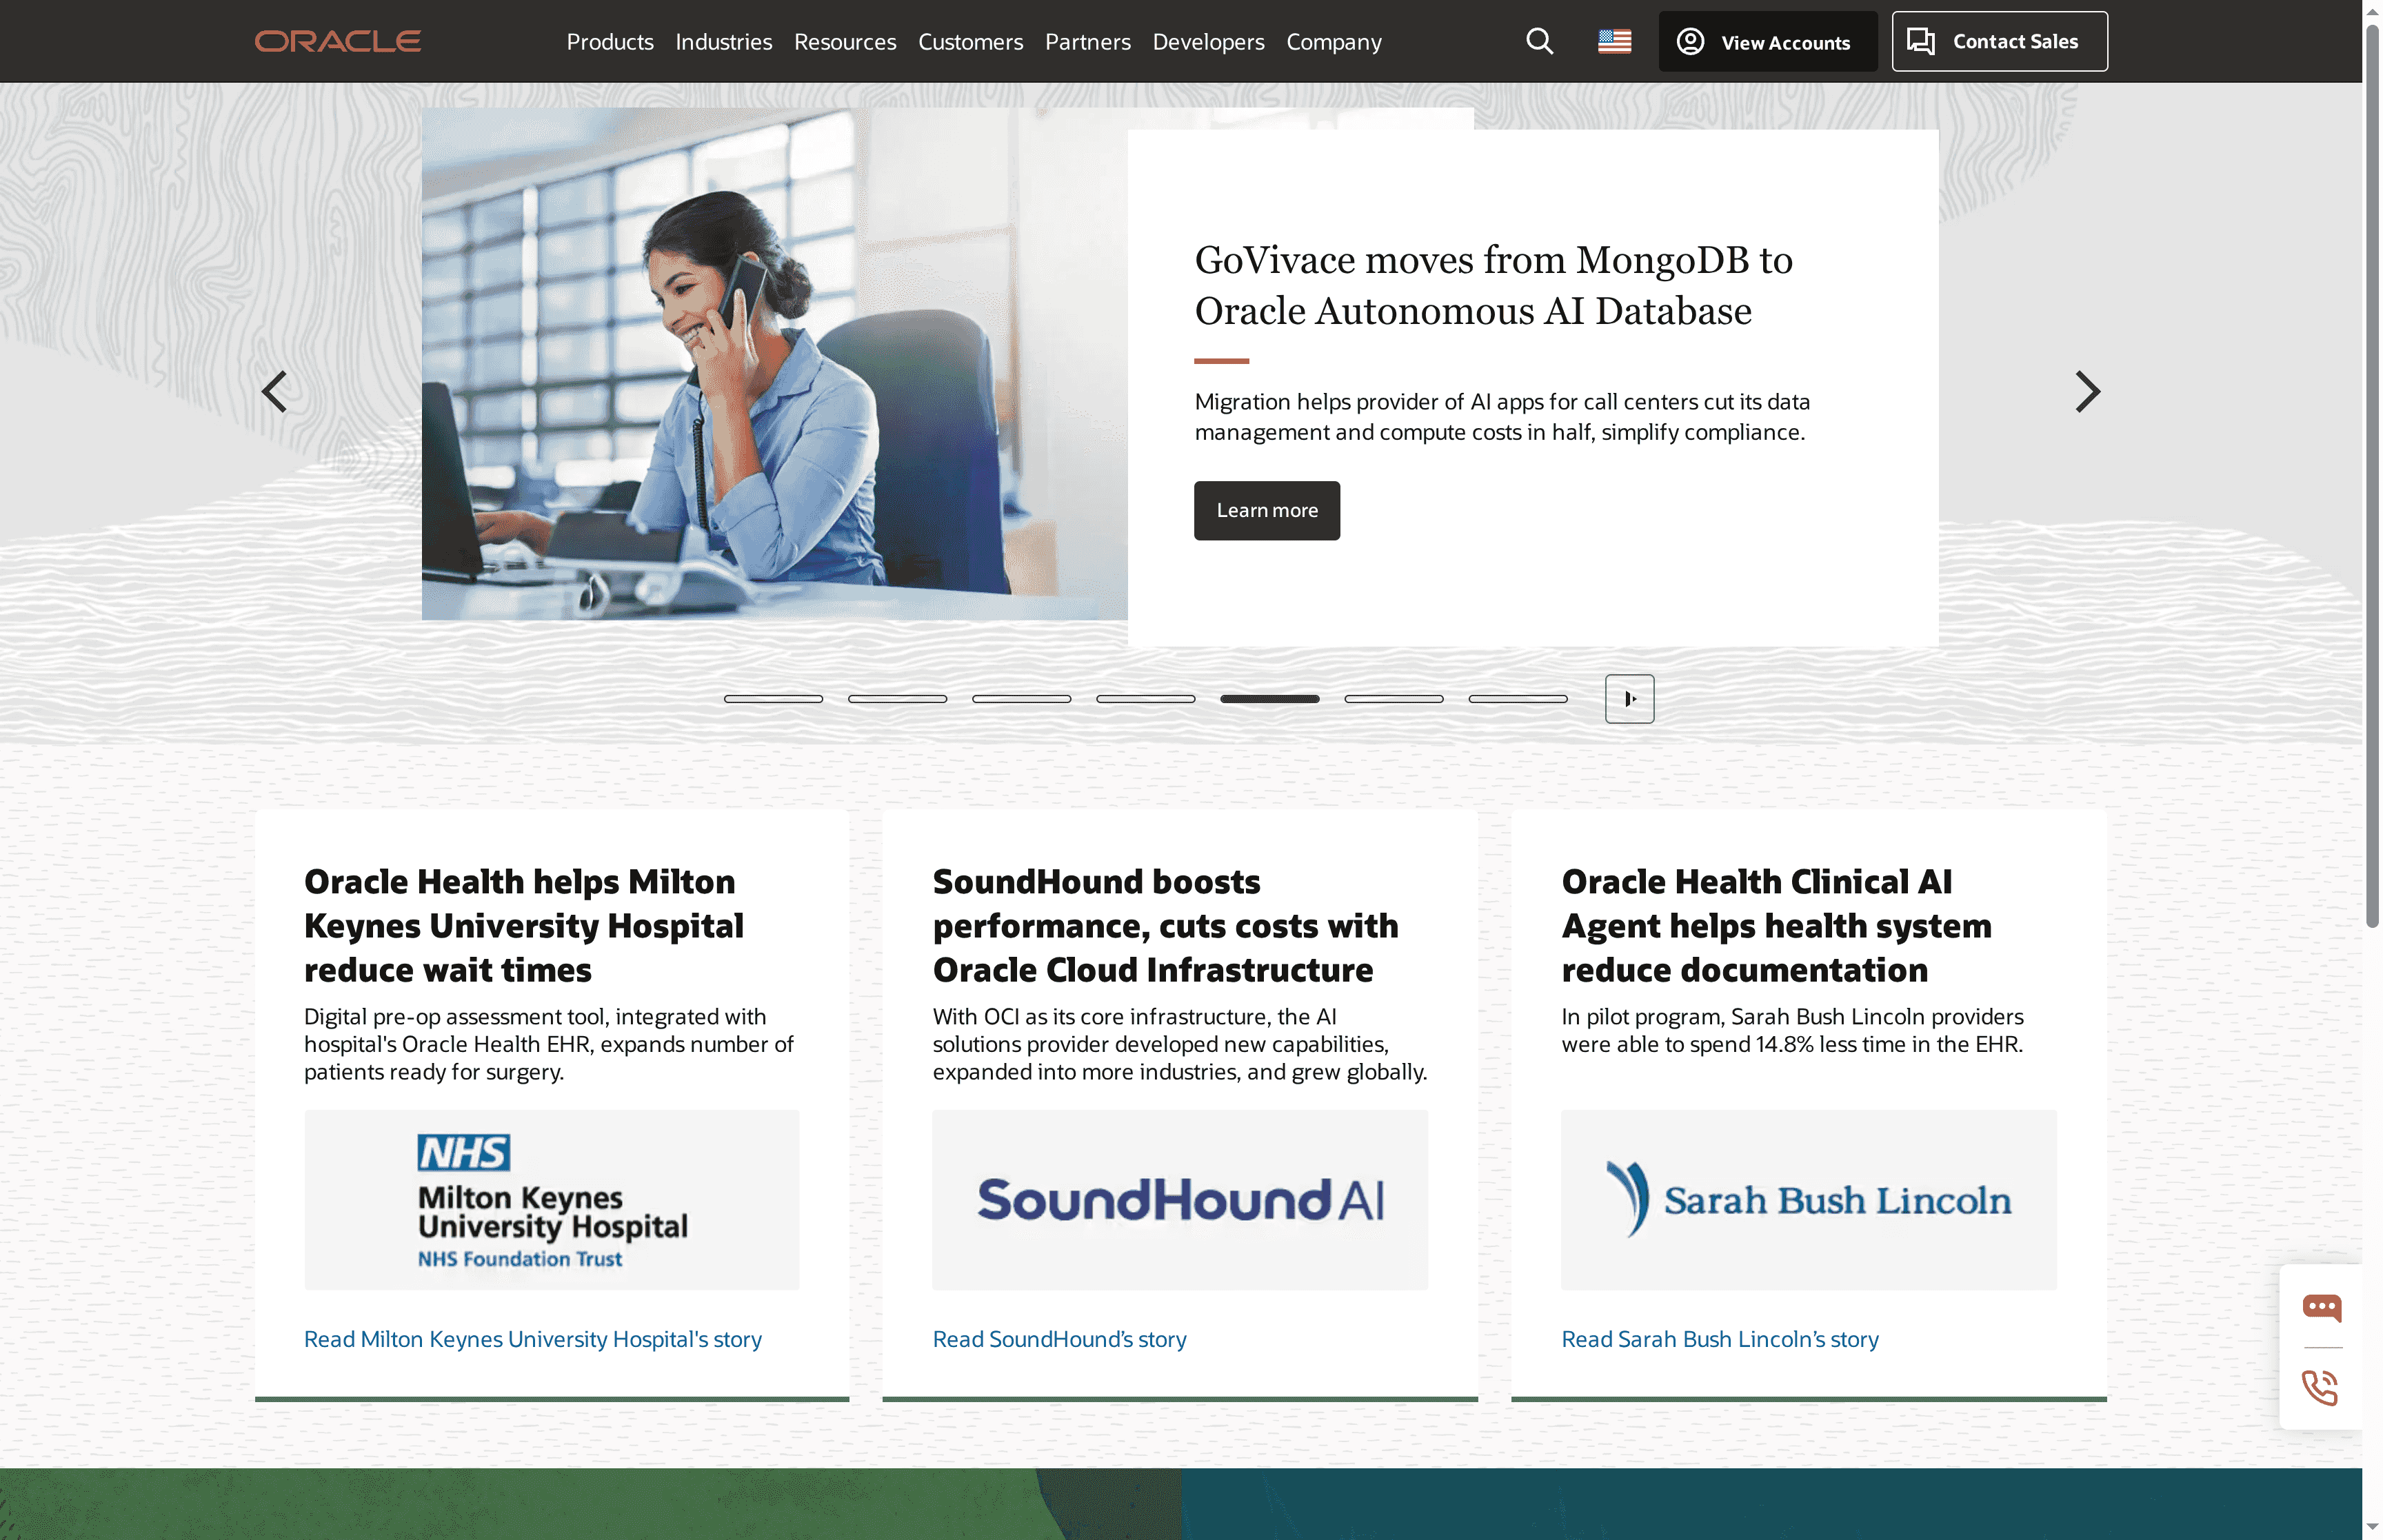Viewport: 2383px width, 1540px height.
Task: Advance carousel with the next arrow
Action: click(x=2088, y=391)
